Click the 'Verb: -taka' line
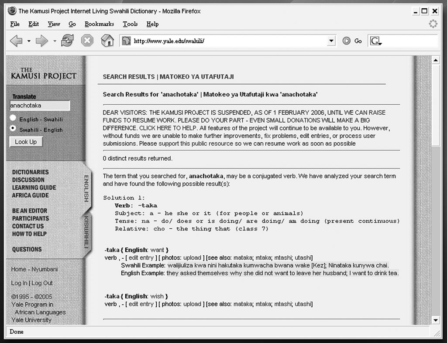447x343 pixels. 136,206
